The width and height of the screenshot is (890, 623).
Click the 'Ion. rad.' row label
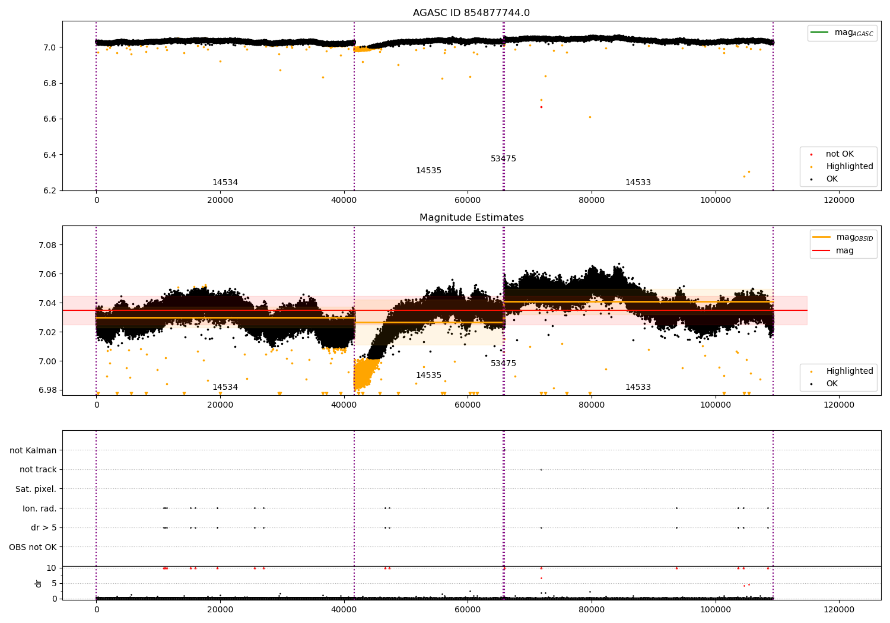pos(40,508)
